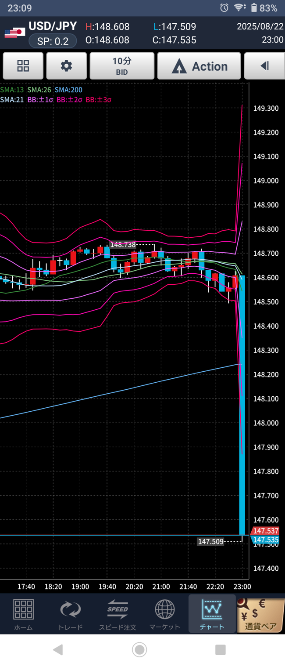The width and height of the screenshot is (285, 667).
Task: Tap the L:147.509 low value
Action: (x=175, y=27)
